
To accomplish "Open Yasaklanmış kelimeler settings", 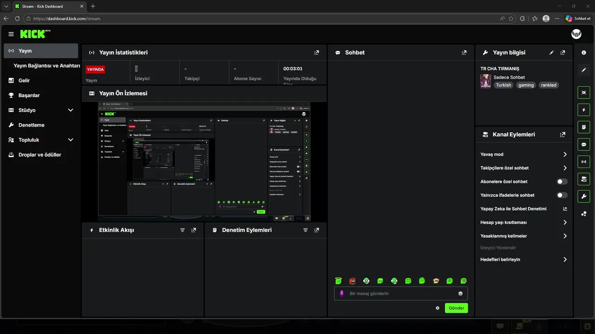I will (524, 236).
